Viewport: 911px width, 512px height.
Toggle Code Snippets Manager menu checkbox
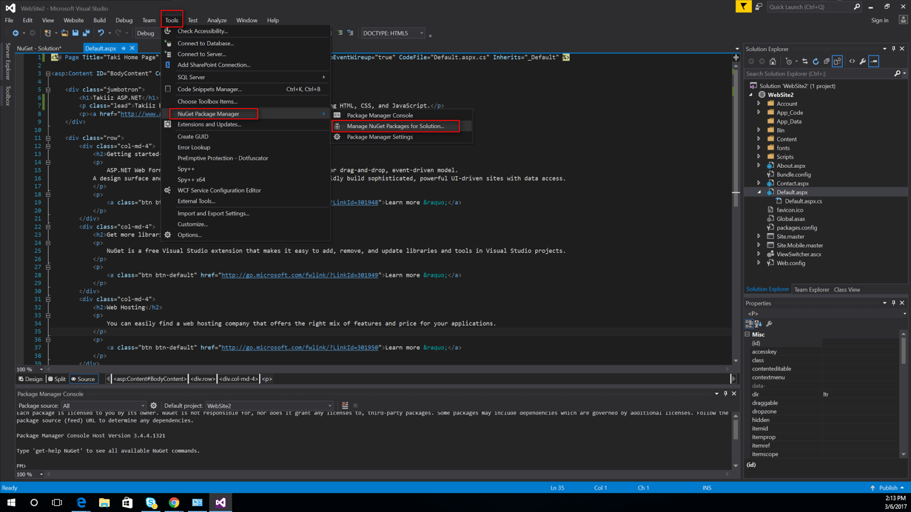pyautogui.click(x=168, y=89)
